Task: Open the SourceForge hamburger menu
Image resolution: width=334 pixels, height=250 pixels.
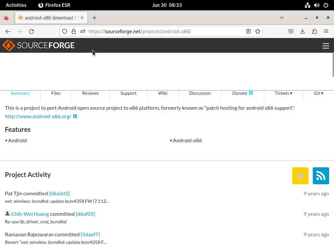Action: click(326, 46)
